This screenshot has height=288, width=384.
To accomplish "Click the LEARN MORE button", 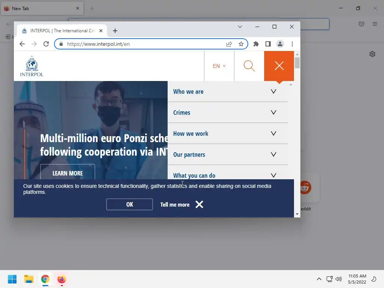I will (67, 172).
